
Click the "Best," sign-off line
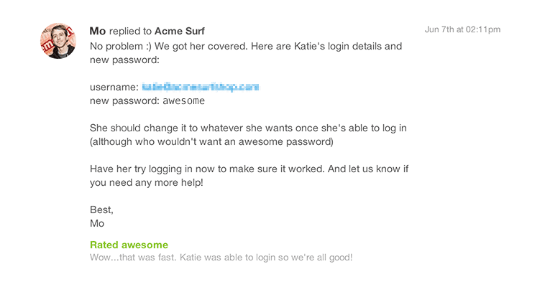click(x=102, y=210)
